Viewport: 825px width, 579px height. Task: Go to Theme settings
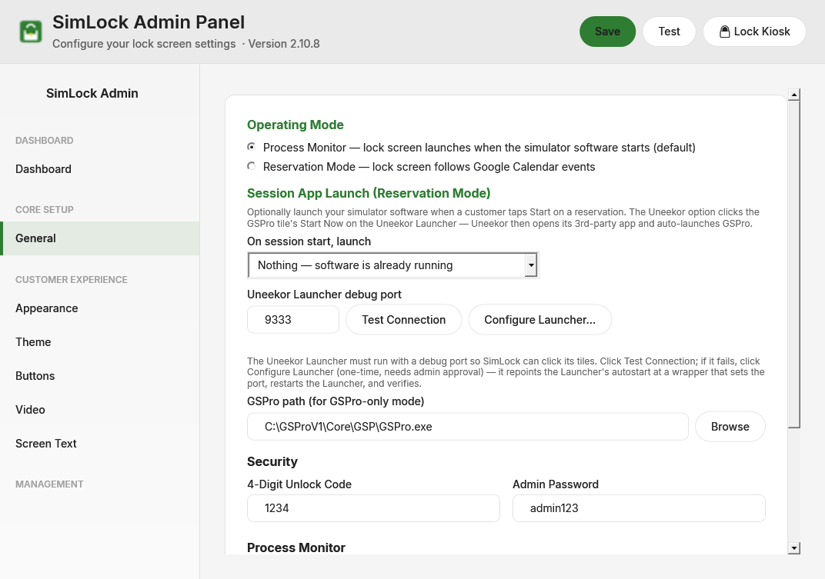click(x=100, y=342)
